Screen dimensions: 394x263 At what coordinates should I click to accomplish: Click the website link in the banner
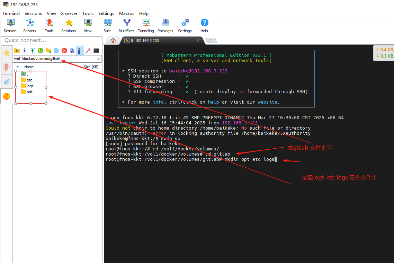tap(267, 102)
